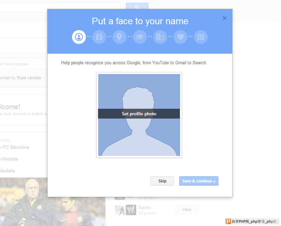Click the View button beside Sports
Viewport: 281px width, 226px height.
(187, 210)
